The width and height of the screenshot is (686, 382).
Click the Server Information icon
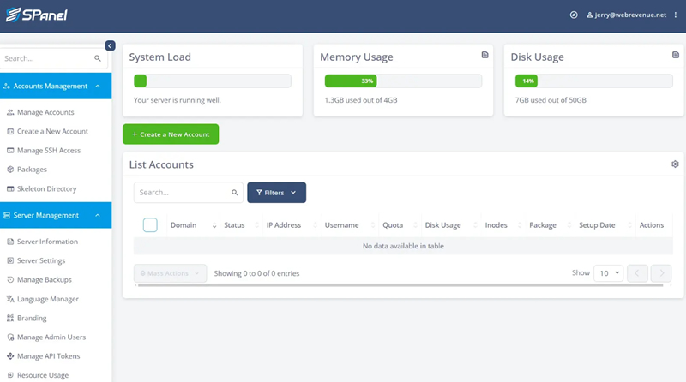10,242
